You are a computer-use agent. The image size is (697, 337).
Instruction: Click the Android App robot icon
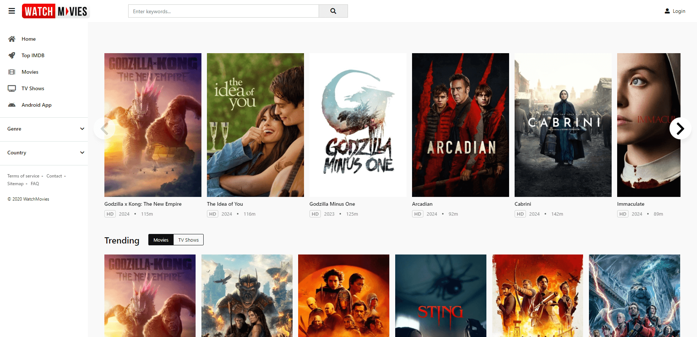click(x=12, y=105)
